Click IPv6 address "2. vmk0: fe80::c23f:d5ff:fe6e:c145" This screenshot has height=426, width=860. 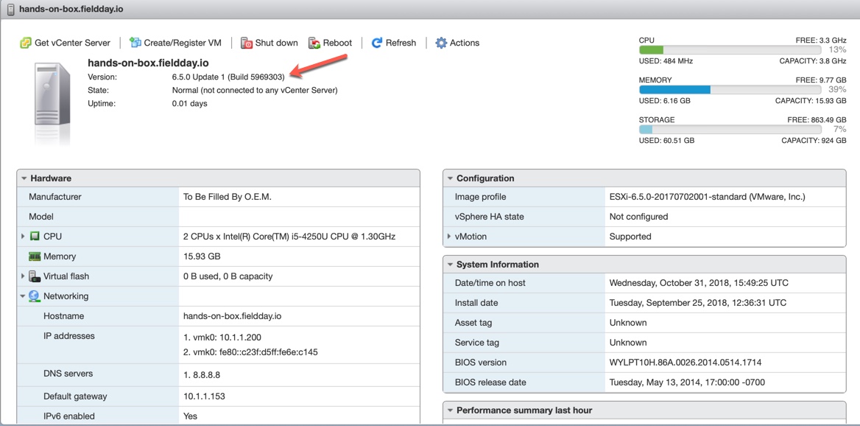pyautogui.click(x=250, y=352)
